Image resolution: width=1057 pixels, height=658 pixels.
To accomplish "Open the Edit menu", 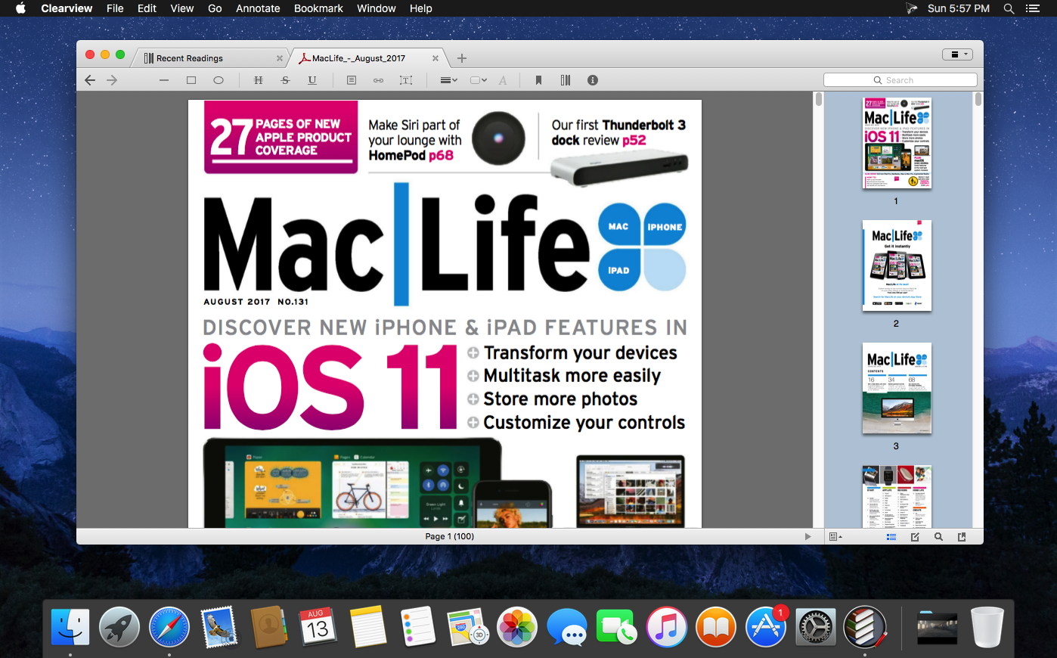I will [x=147, y=8].
